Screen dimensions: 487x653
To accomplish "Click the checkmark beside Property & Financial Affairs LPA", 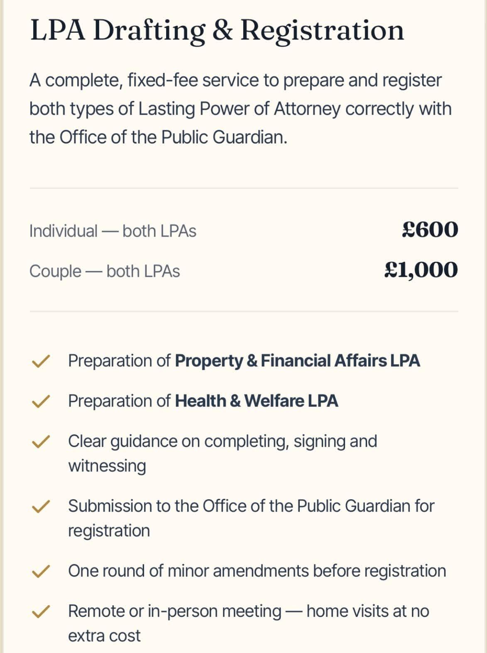I will (41, 361).
